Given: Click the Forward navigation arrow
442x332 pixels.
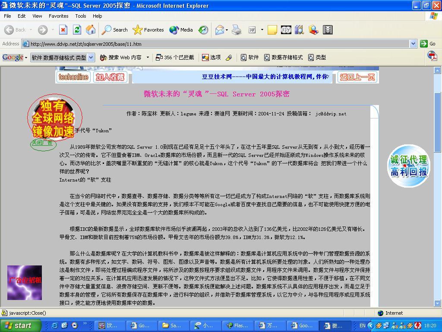Looking at the screenshot, I should 43,30.
